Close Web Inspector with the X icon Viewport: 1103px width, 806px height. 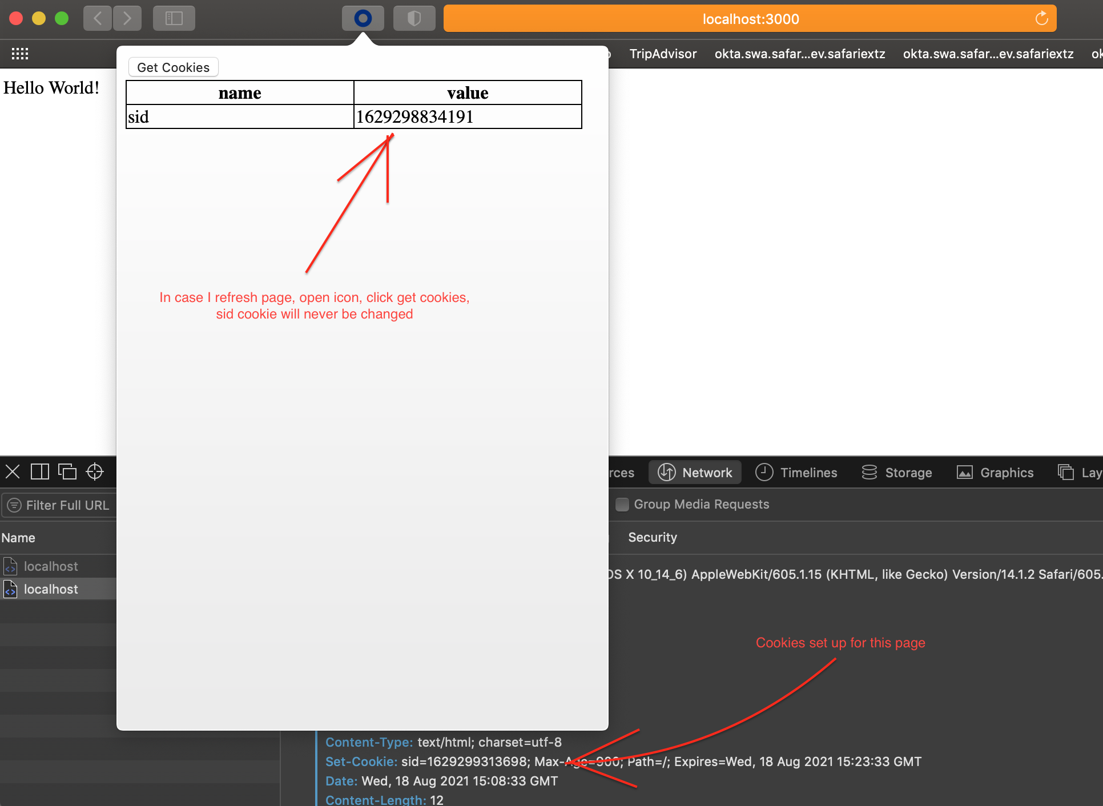click(x=13, y=471)
